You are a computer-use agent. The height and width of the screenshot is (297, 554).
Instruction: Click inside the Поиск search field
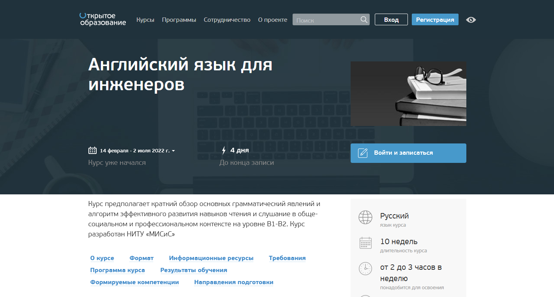pos(327,19)
